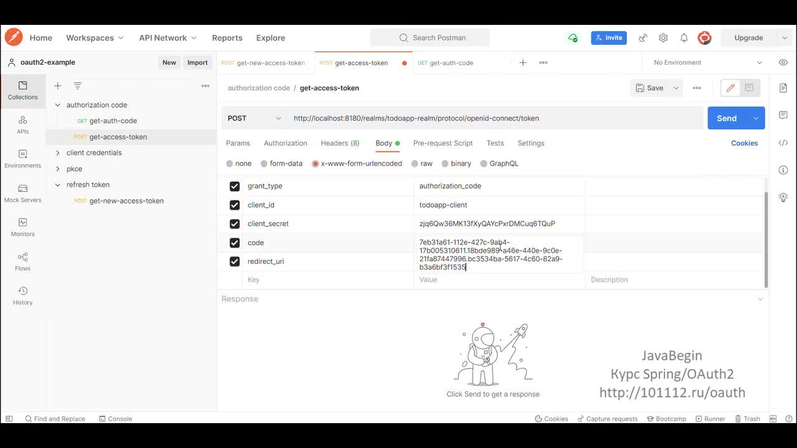Viewport: 797px width, 448px height.
Task: Click the Import button
Action: tap(197, 63)
